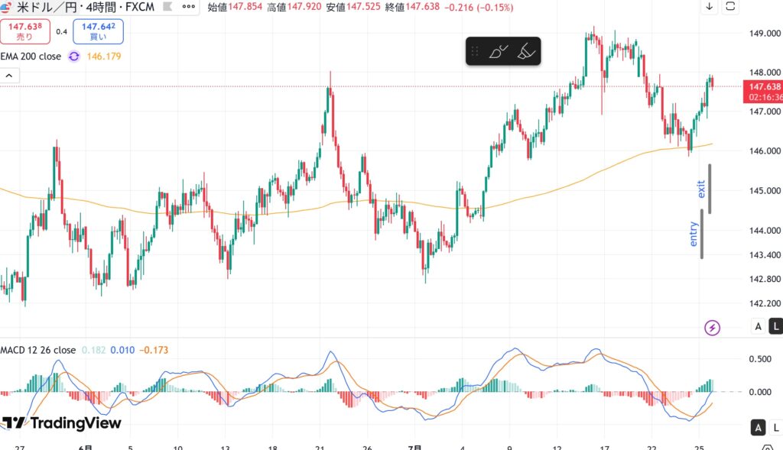Select the "entry" text drawing on chart
Image resolution: width=783 pixels, height=450 pixels.
click(x=693, y=234)
